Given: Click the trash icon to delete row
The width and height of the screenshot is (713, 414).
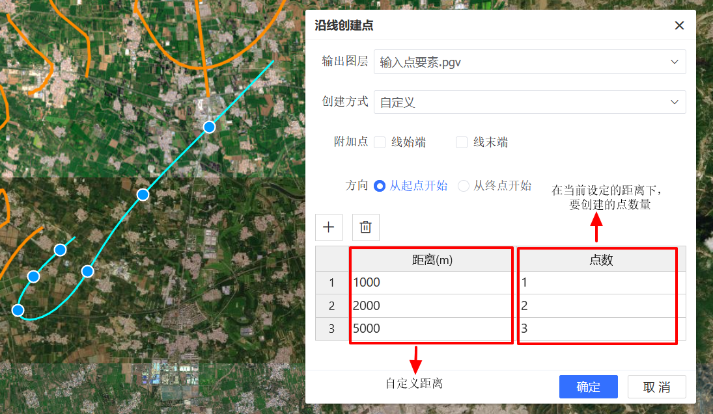Looking at the screenshot, I should [x=366, y=227].
